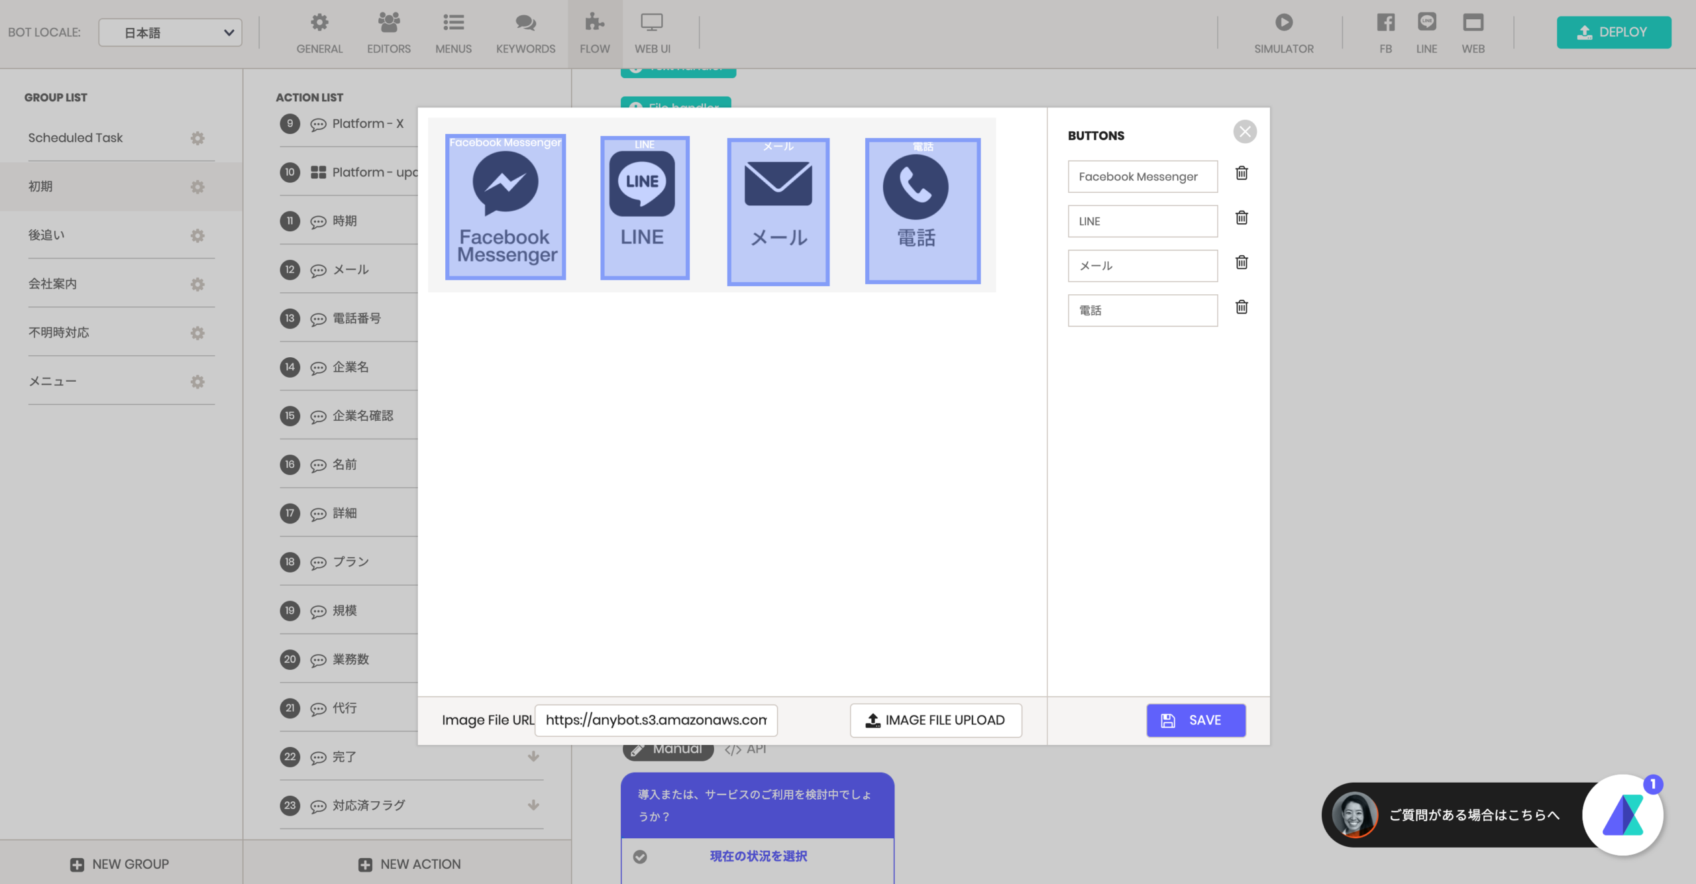The height and width of the screenshot is (884, 1696).
Task: Open settings gear for 初期 group
Action: [197, 187]
